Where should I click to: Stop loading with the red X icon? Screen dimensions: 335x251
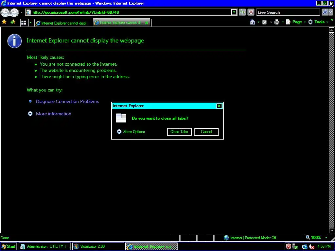pyautogui.click(x=251, y=12)
